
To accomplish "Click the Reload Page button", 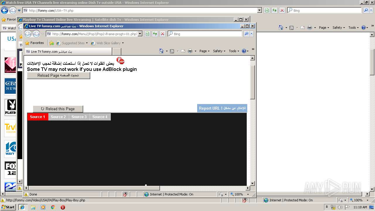I will (59, 75).
